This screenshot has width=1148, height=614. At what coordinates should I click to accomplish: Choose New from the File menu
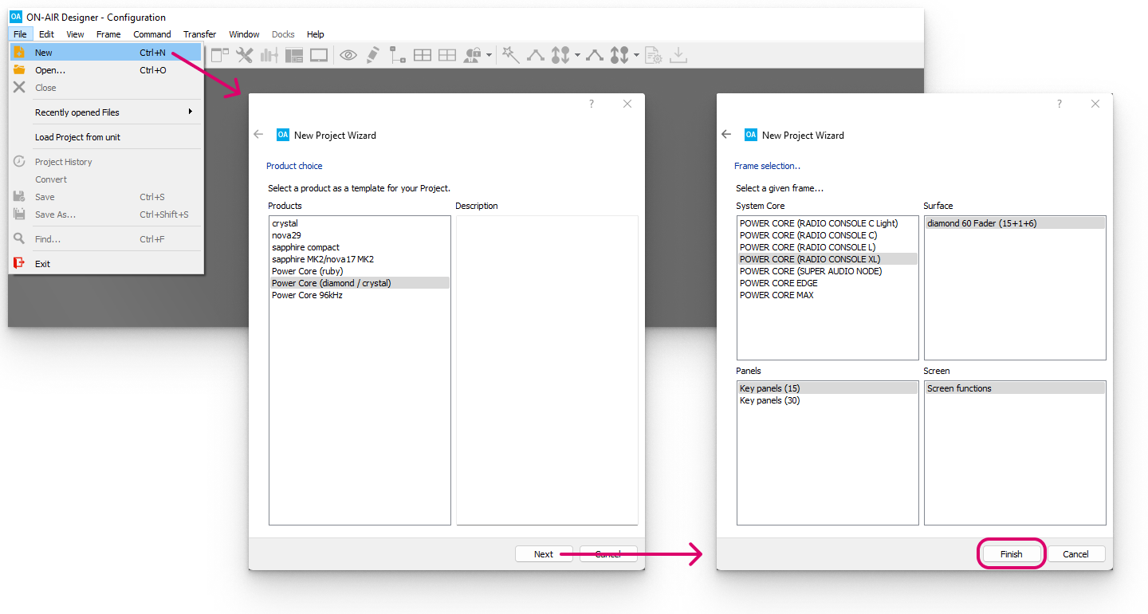pos(44,53)
